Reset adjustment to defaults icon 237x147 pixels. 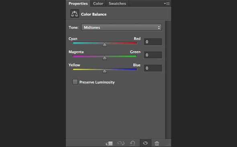pyautogui.click(x=133, y=143)
